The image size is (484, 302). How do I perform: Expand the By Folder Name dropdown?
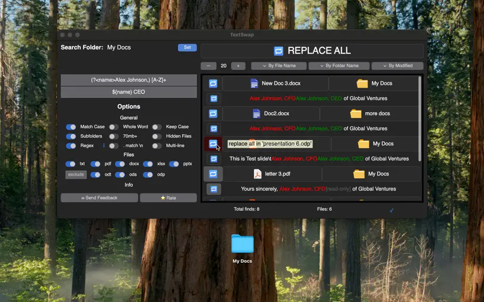pos(339,66)
